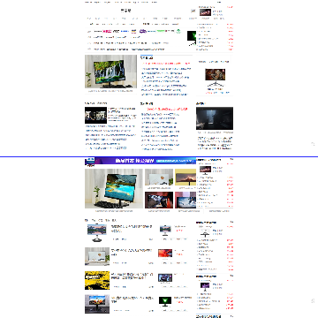Open the waterfall monitor feature photo
Screen dimensions: 318x318
coord(110,72)
